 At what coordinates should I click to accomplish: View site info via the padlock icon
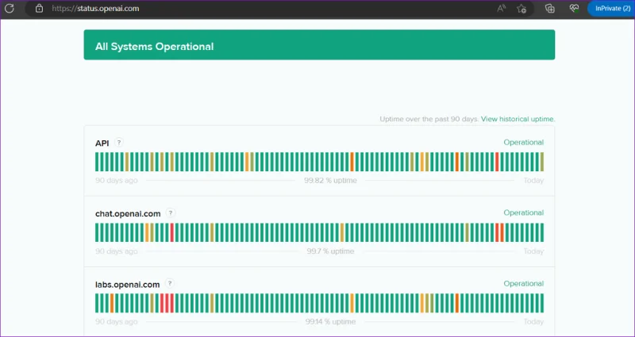(39, 8)
